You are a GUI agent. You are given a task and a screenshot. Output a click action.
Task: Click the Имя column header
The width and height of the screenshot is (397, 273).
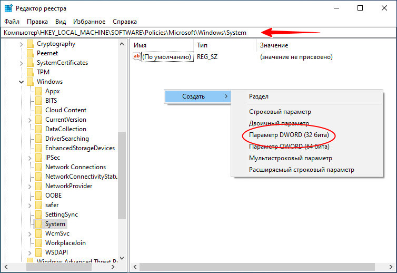click(162, 45)
